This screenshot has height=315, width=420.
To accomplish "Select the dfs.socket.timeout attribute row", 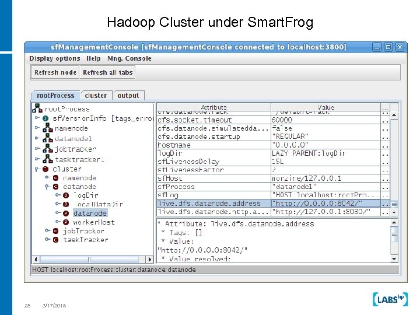I will click(273, 120).
